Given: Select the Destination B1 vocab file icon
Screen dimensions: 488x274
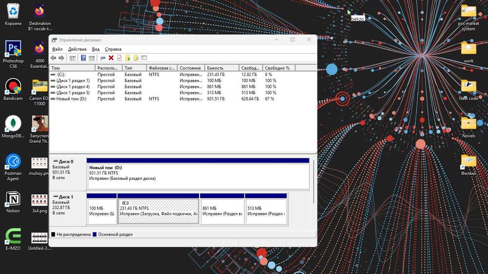Looking at the screenshot, I should coord(40,17).
